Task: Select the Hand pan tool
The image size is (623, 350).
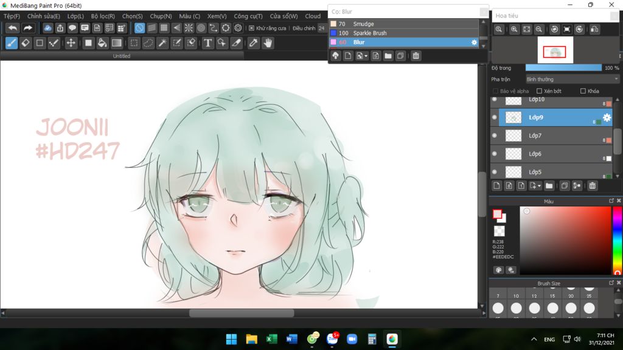Action: point(268,43)
